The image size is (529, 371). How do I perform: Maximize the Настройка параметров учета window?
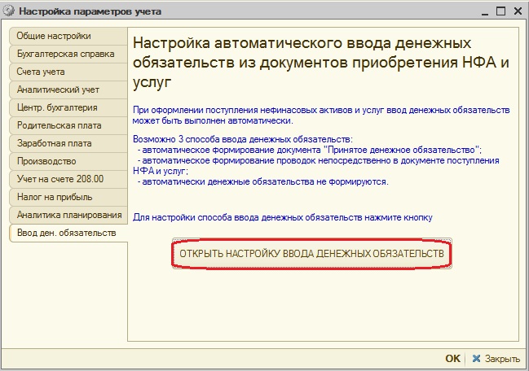(501, 11)
